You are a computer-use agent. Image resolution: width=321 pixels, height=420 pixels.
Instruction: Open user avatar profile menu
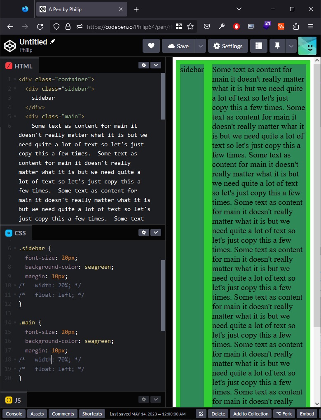pos(307,46)
